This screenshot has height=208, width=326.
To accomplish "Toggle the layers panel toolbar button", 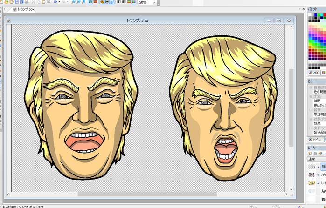I will tap(112, 2).
